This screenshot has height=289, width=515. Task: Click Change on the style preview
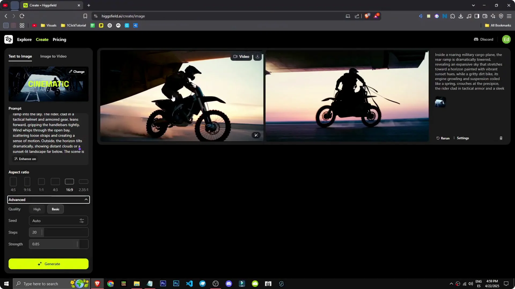(x=77, y=71)
